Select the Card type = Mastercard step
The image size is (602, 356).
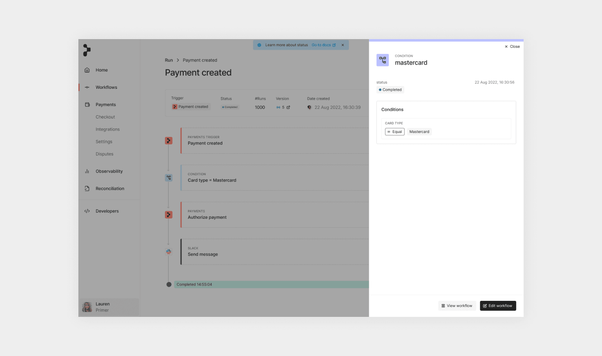click(274, 178)
